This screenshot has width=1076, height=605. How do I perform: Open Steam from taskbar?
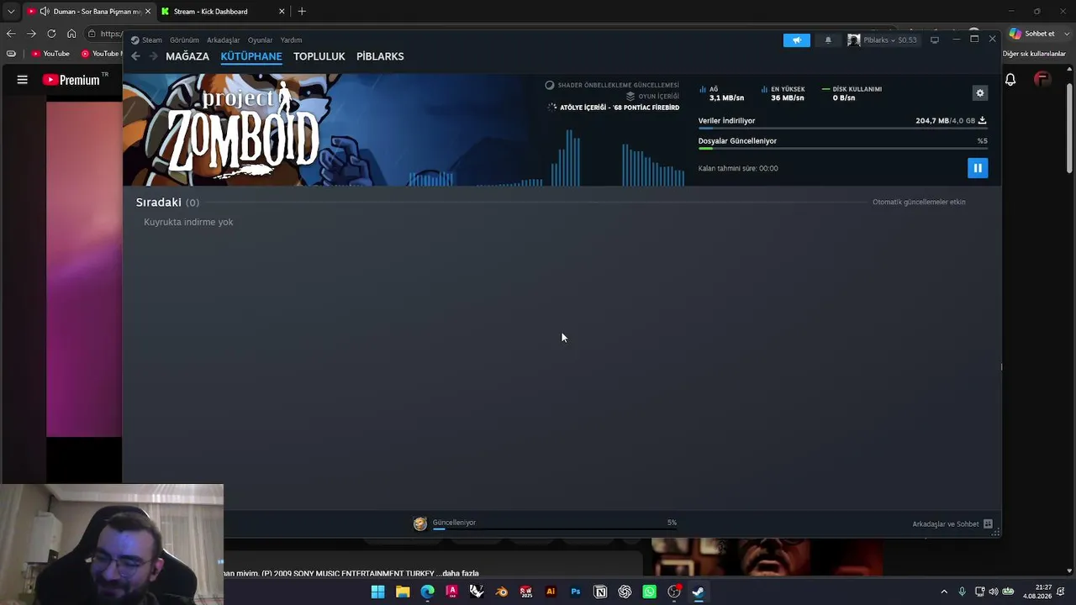click(698, 592)
